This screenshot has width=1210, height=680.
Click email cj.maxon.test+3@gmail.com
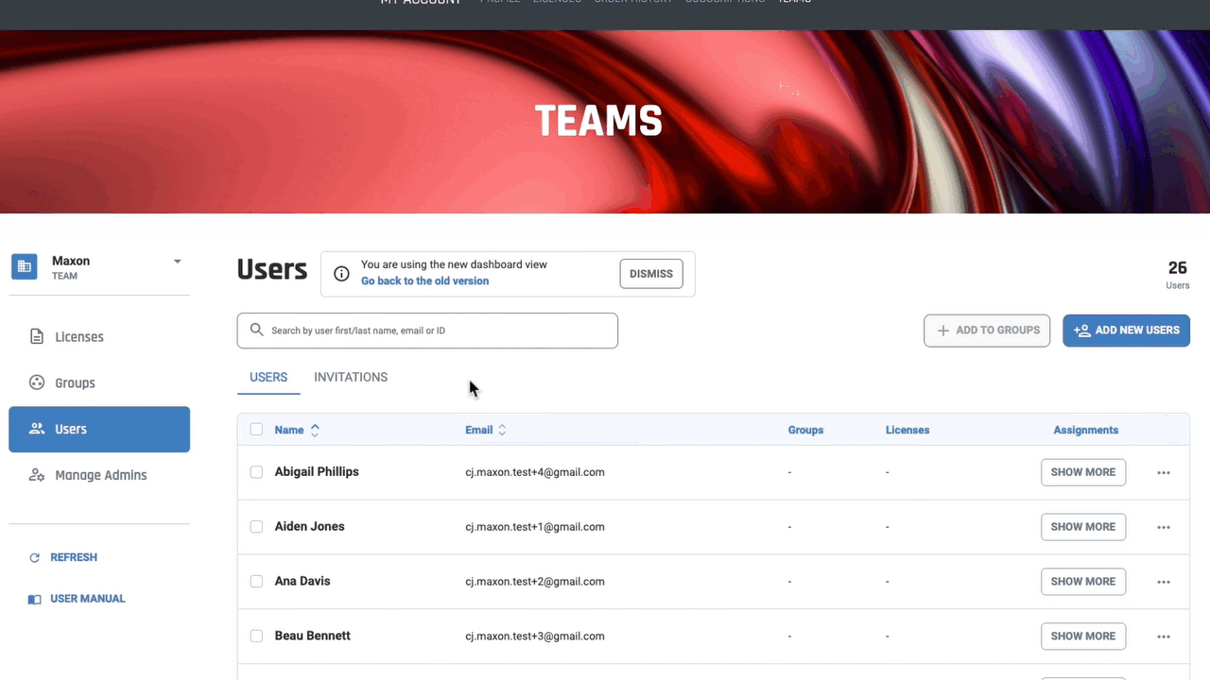coord(535,637)
